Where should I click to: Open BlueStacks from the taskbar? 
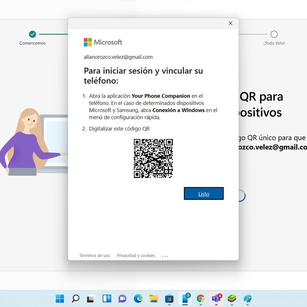tap(232, 298)
